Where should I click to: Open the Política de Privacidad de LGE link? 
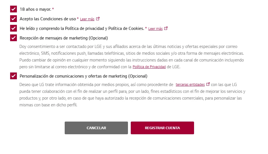pyautogui.click(x=149, y=67)
